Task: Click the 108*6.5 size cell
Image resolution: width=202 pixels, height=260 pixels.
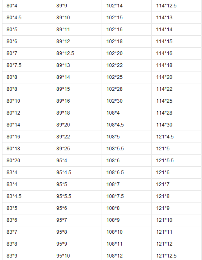Action: (127, 173)
